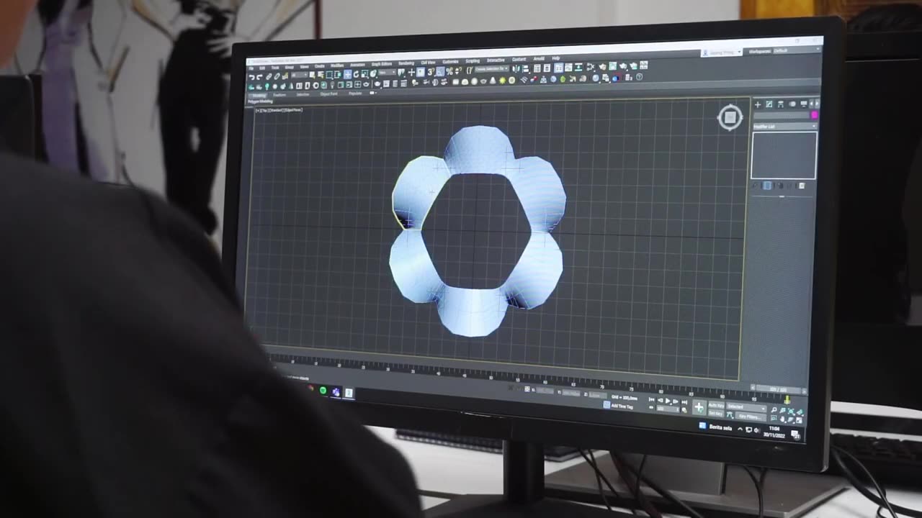Viewport: 922px width, 518px height.
Task: Click Configure Modifier Sets icon
Action: (x=802, y=186)
